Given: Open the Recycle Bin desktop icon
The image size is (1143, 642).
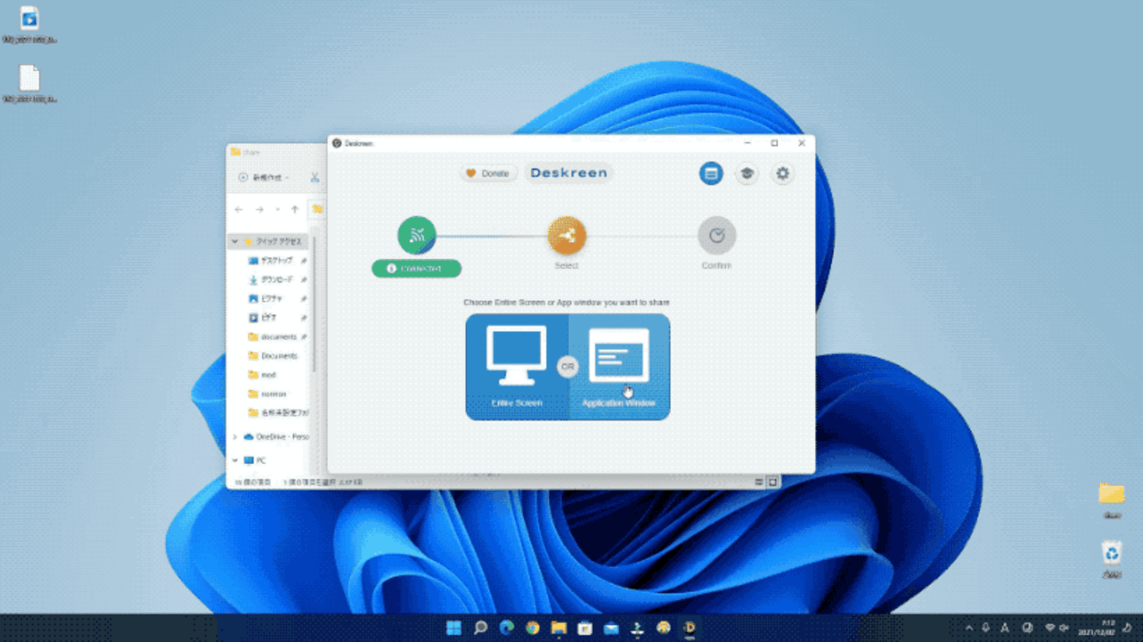Looking at the screenshot, I should pos(1111,553).
